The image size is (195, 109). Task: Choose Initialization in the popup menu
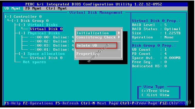click(96, 33)
